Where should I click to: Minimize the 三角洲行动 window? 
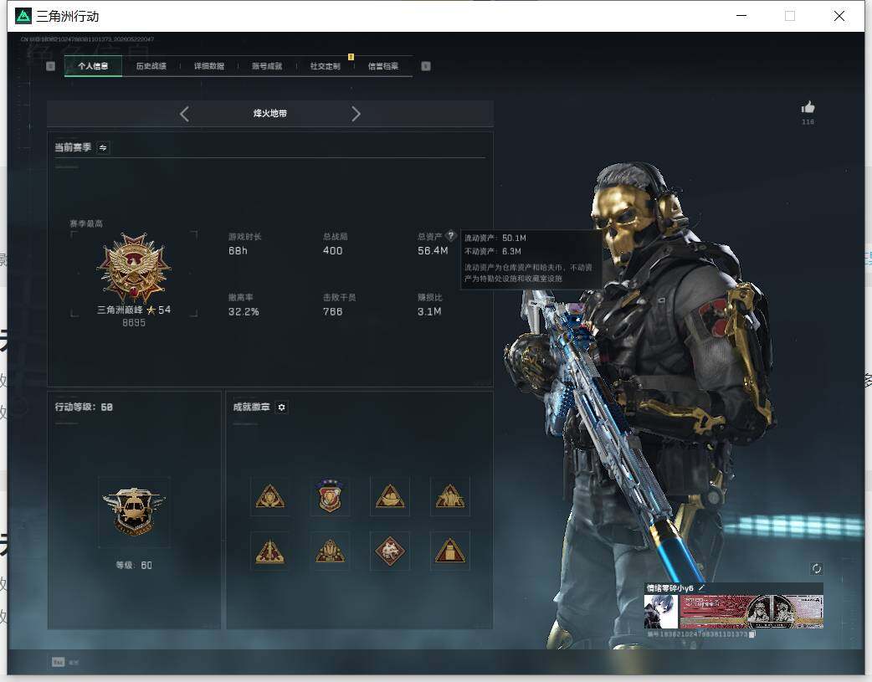pyautogui.click(x=741, y=16)
